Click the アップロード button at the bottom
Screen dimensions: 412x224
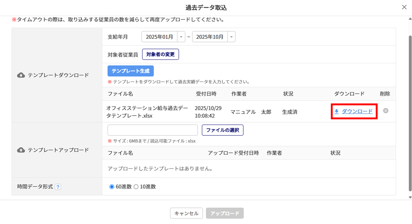click(x=225, y=213)
